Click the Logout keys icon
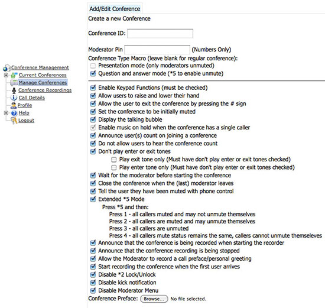The height and width of the screenshot is (308, 325). (x=14, y=121)
